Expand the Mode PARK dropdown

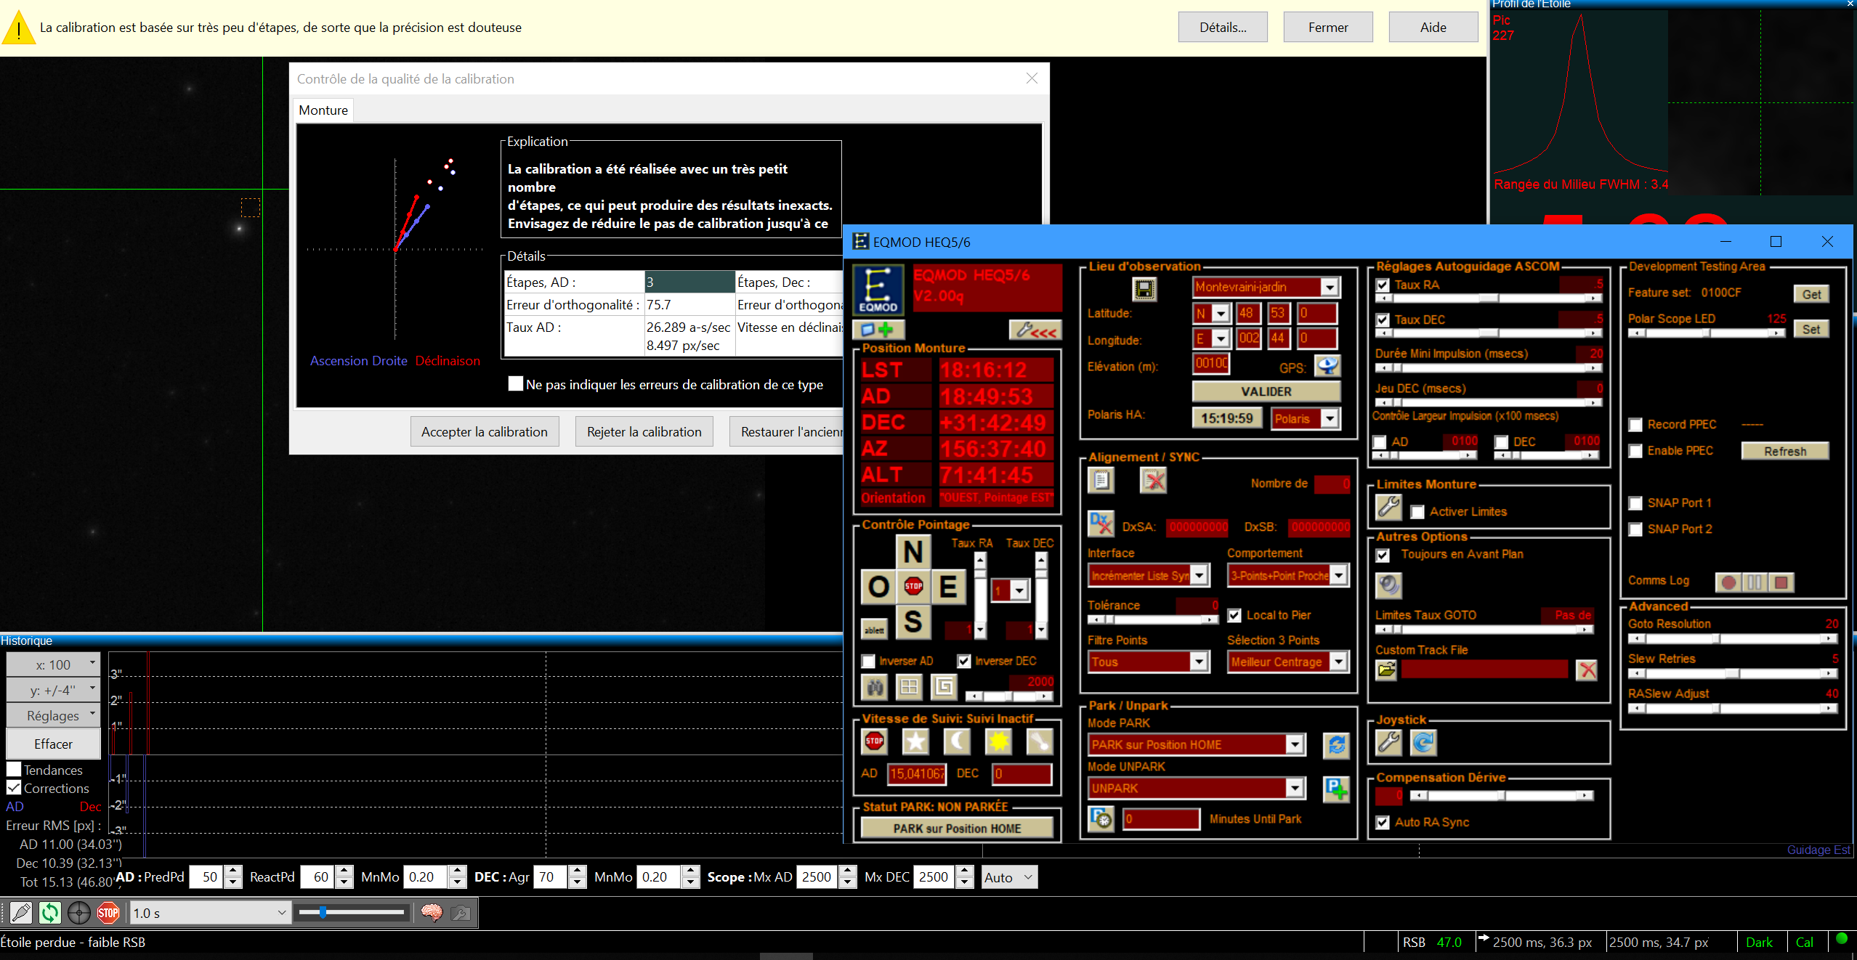(x=1295, y=744)
